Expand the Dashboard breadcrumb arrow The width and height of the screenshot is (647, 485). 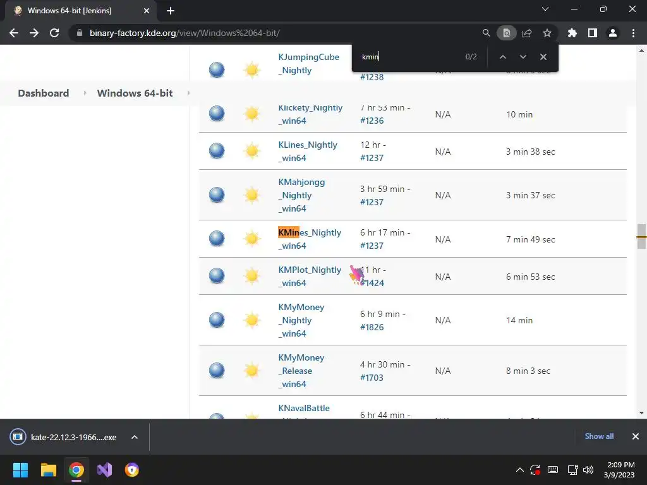[x=85, y=93]
